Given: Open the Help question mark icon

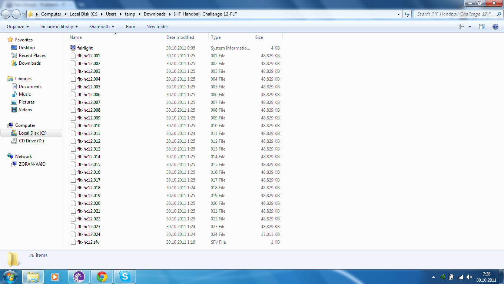Looking at the screenshot, I should 495,27.
